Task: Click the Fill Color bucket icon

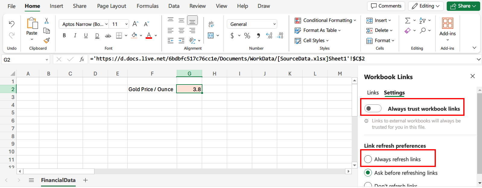Action: [134, 35]
